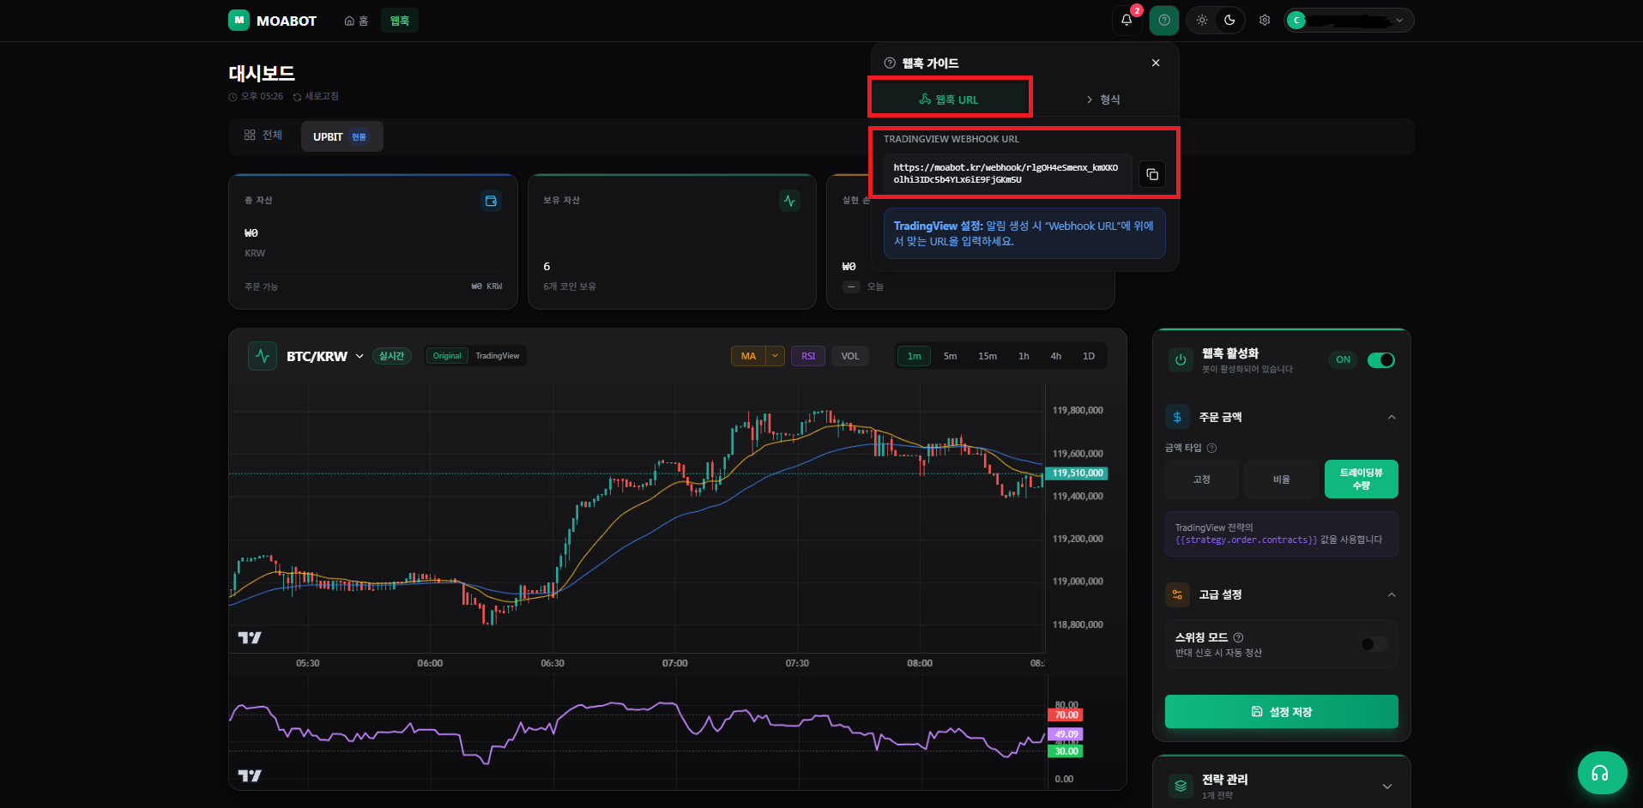Click the MOABOT logo icon

pyautogui.click(x=239, y=20)
